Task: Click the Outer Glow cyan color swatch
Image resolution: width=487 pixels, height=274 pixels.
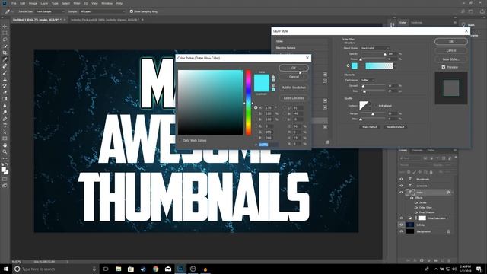Action: [355, 65]
